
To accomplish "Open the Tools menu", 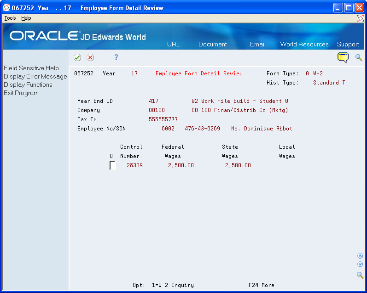I will pyautogui.click(x=10, y=18).
